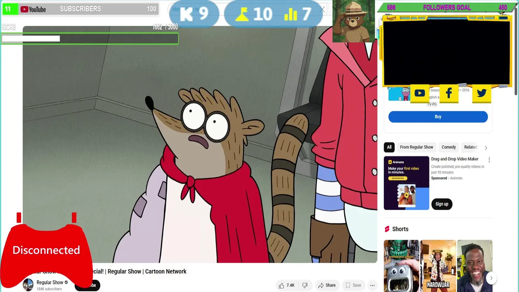
Task: Select the All filter chip
Action: [x=389, y=147]
